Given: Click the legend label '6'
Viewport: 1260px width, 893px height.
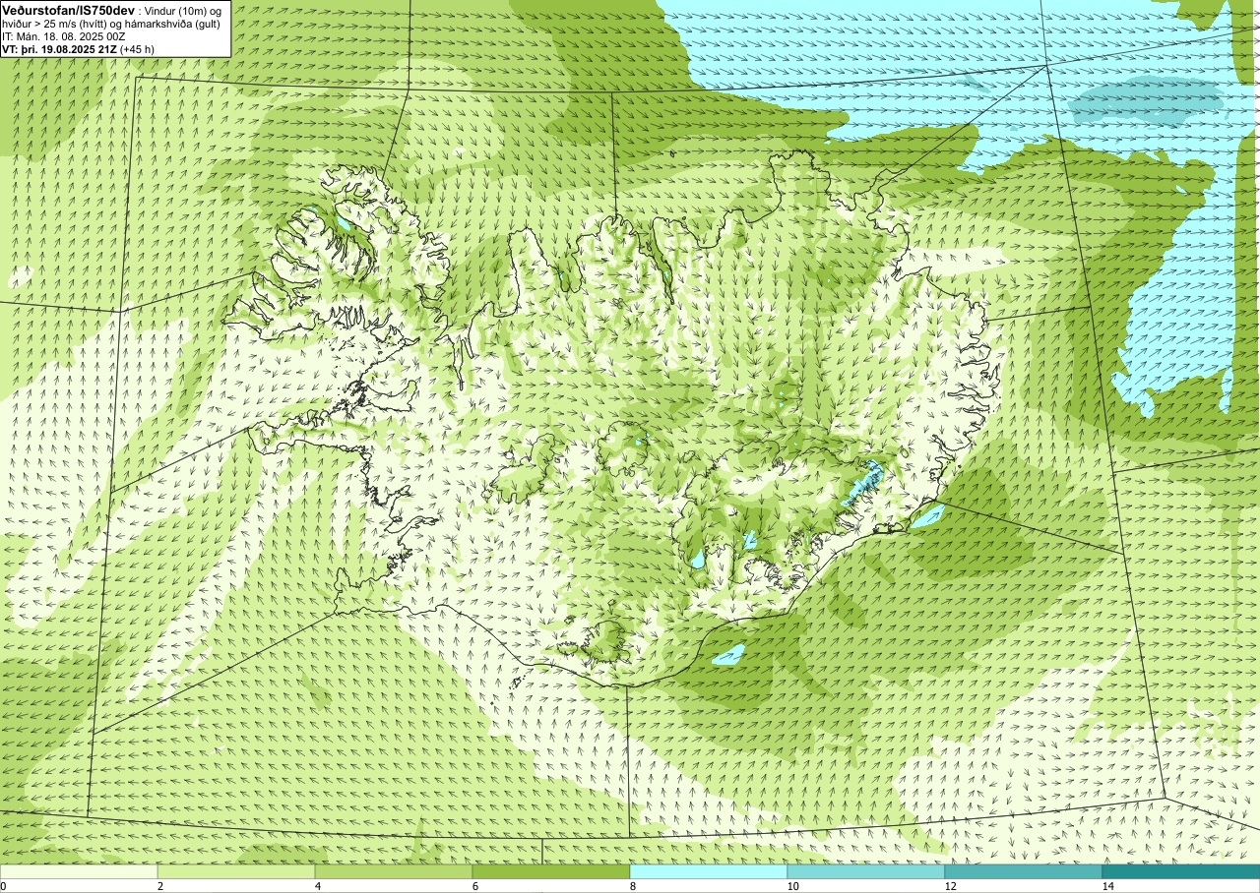Looking at the screenshot, I should [475, 887].
